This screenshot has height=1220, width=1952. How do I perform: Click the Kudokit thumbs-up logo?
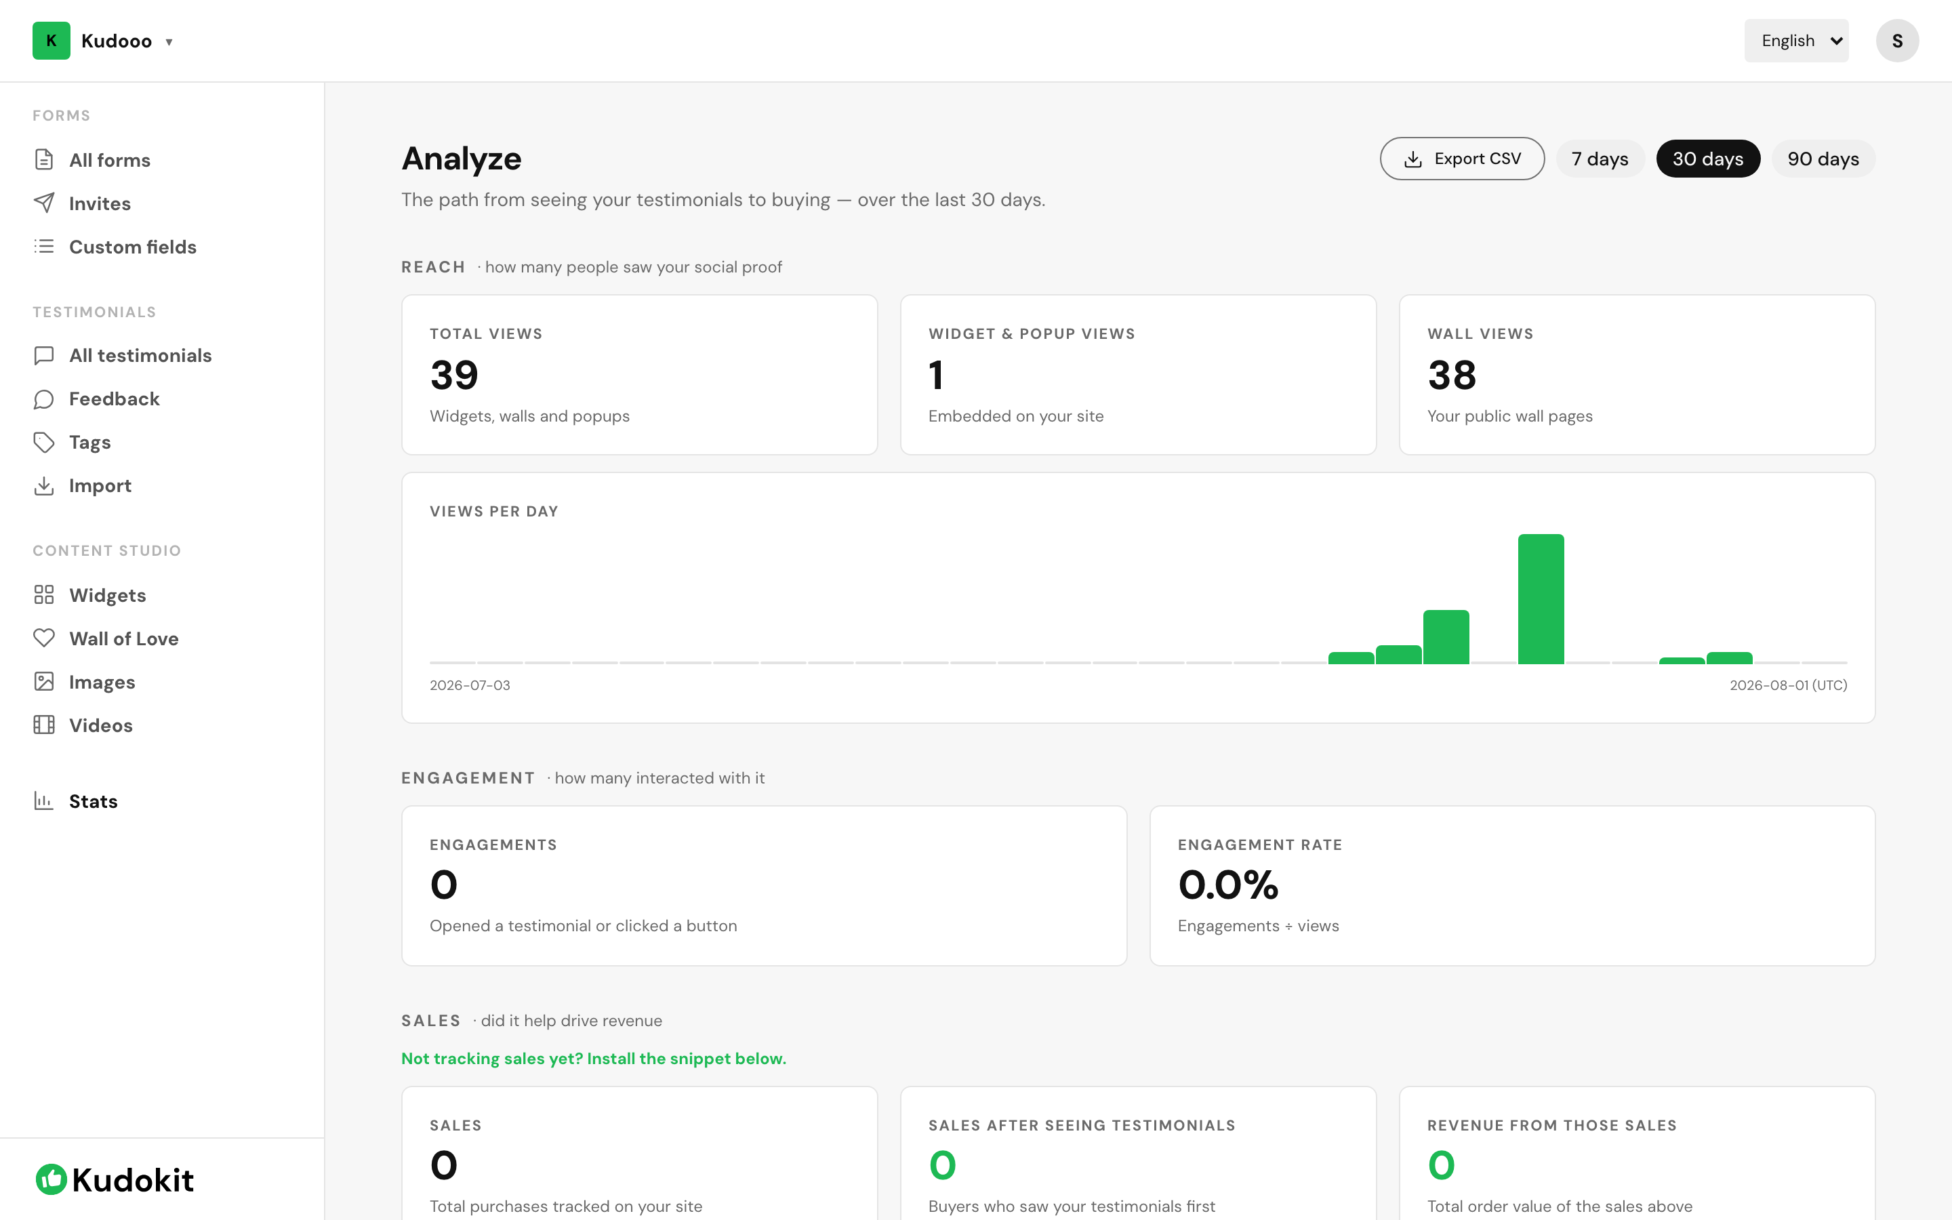pos(52,1179)
